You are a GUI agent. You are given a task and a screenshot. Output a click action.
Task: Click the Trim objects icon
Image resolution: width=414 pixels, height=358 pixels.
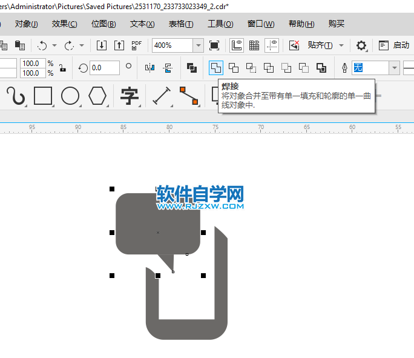click(234, 68)
